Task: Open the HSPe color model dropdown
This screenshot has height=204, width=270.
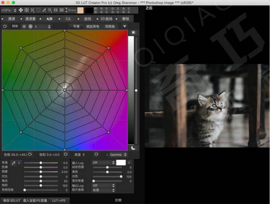Action: point(7,9)
